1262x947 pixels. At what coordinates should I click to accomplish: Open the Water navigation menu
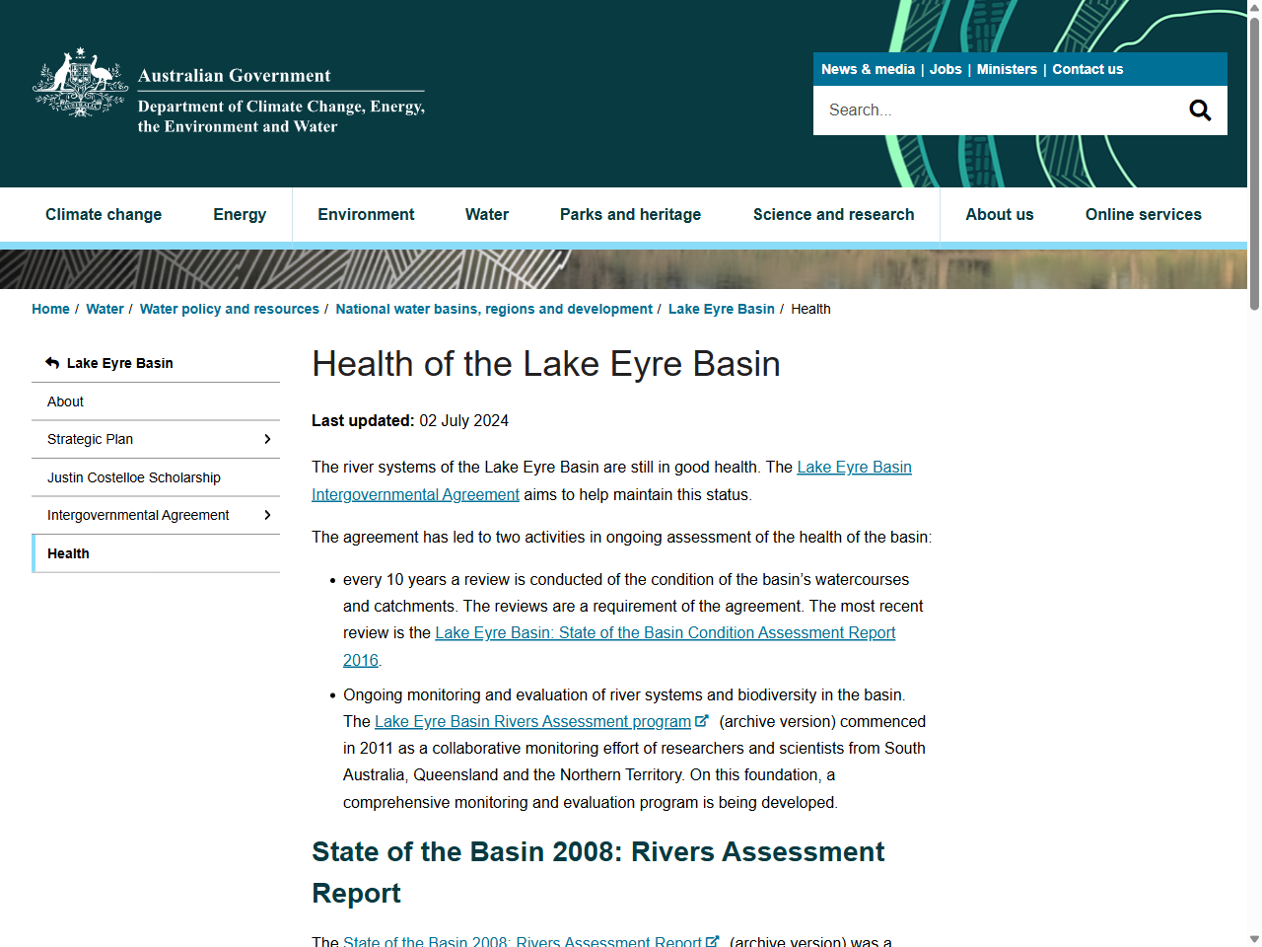[486, 214]
